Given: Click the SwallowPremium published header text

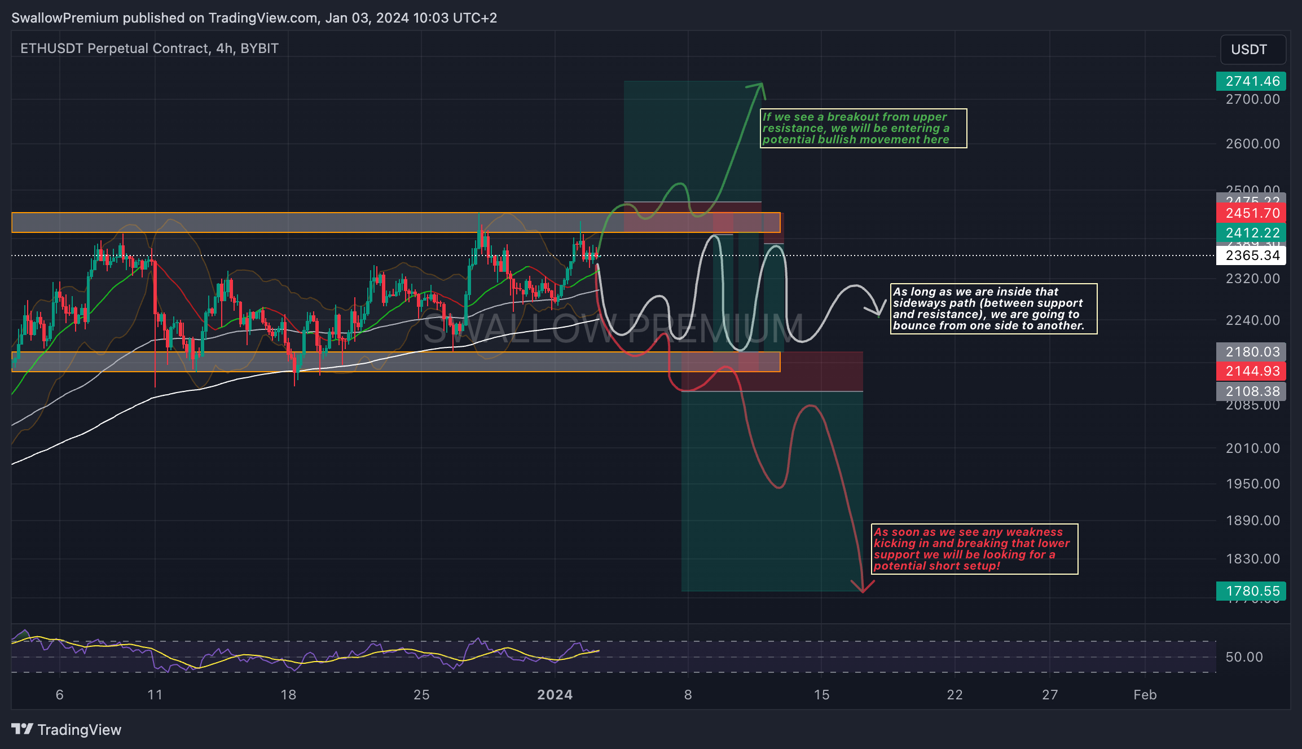Looking at the screenshot, I should pyautogui.click(x=254, y=18).
